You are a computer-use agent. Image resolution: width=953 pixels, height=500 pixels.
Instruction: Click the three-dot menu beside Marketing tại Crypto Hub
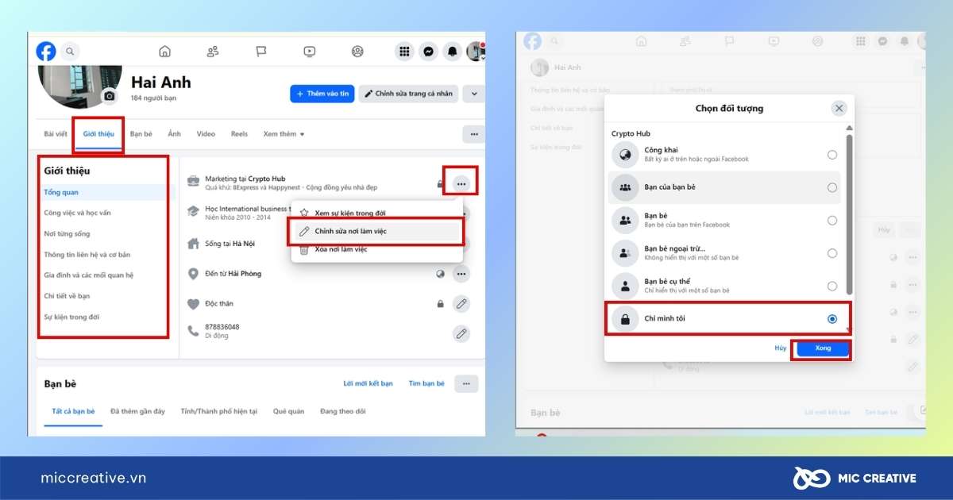(x=461, y=184)
